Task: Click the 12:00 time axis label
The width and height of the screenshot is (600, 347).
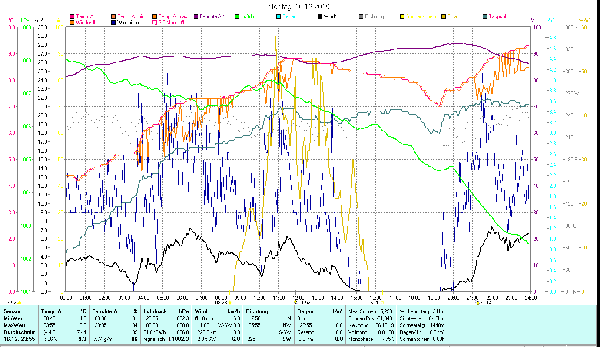Action: pyautogui.click(x=298, y=298)
